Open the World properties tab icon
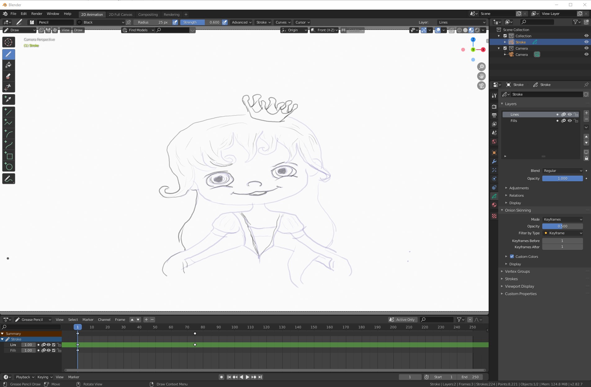Image resolution: width=591 pixels, height=387 pixels. tap(494, 142)
